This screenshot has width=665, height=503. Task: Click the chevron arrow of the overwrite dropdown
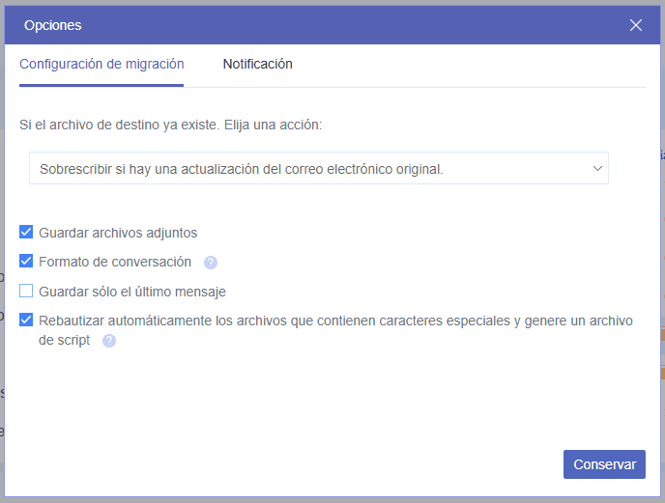596,168
